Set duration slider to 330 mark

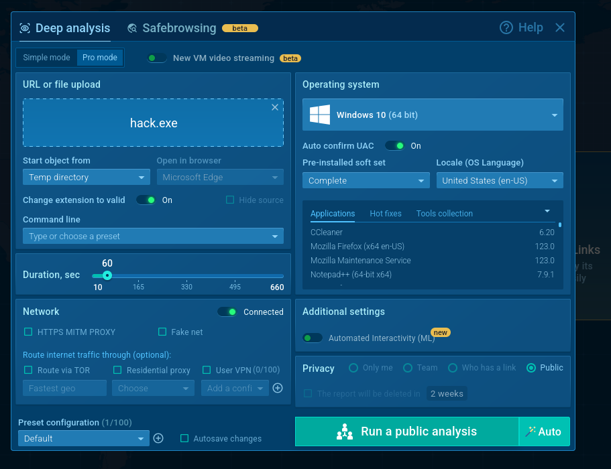click(x=186, y=276)
